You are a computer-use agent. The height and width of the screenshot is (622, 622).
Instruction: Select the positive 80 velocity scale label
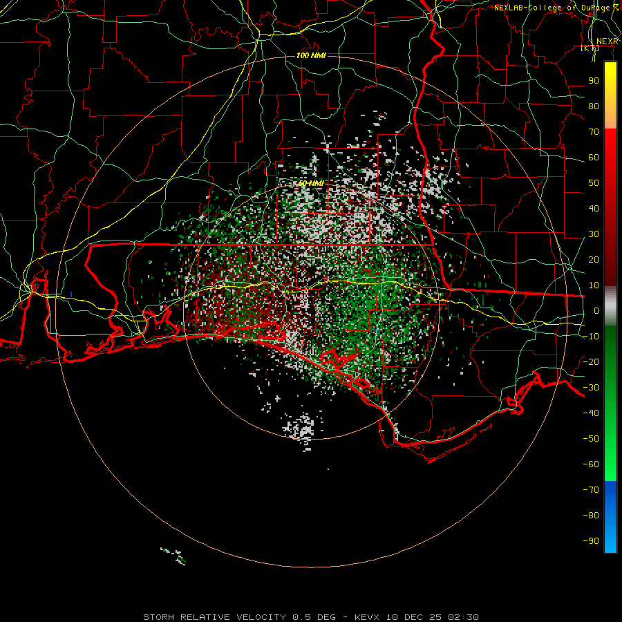coord(594,106)
